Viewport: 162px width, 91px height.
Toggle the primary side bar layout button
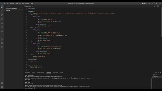[143, 3]
